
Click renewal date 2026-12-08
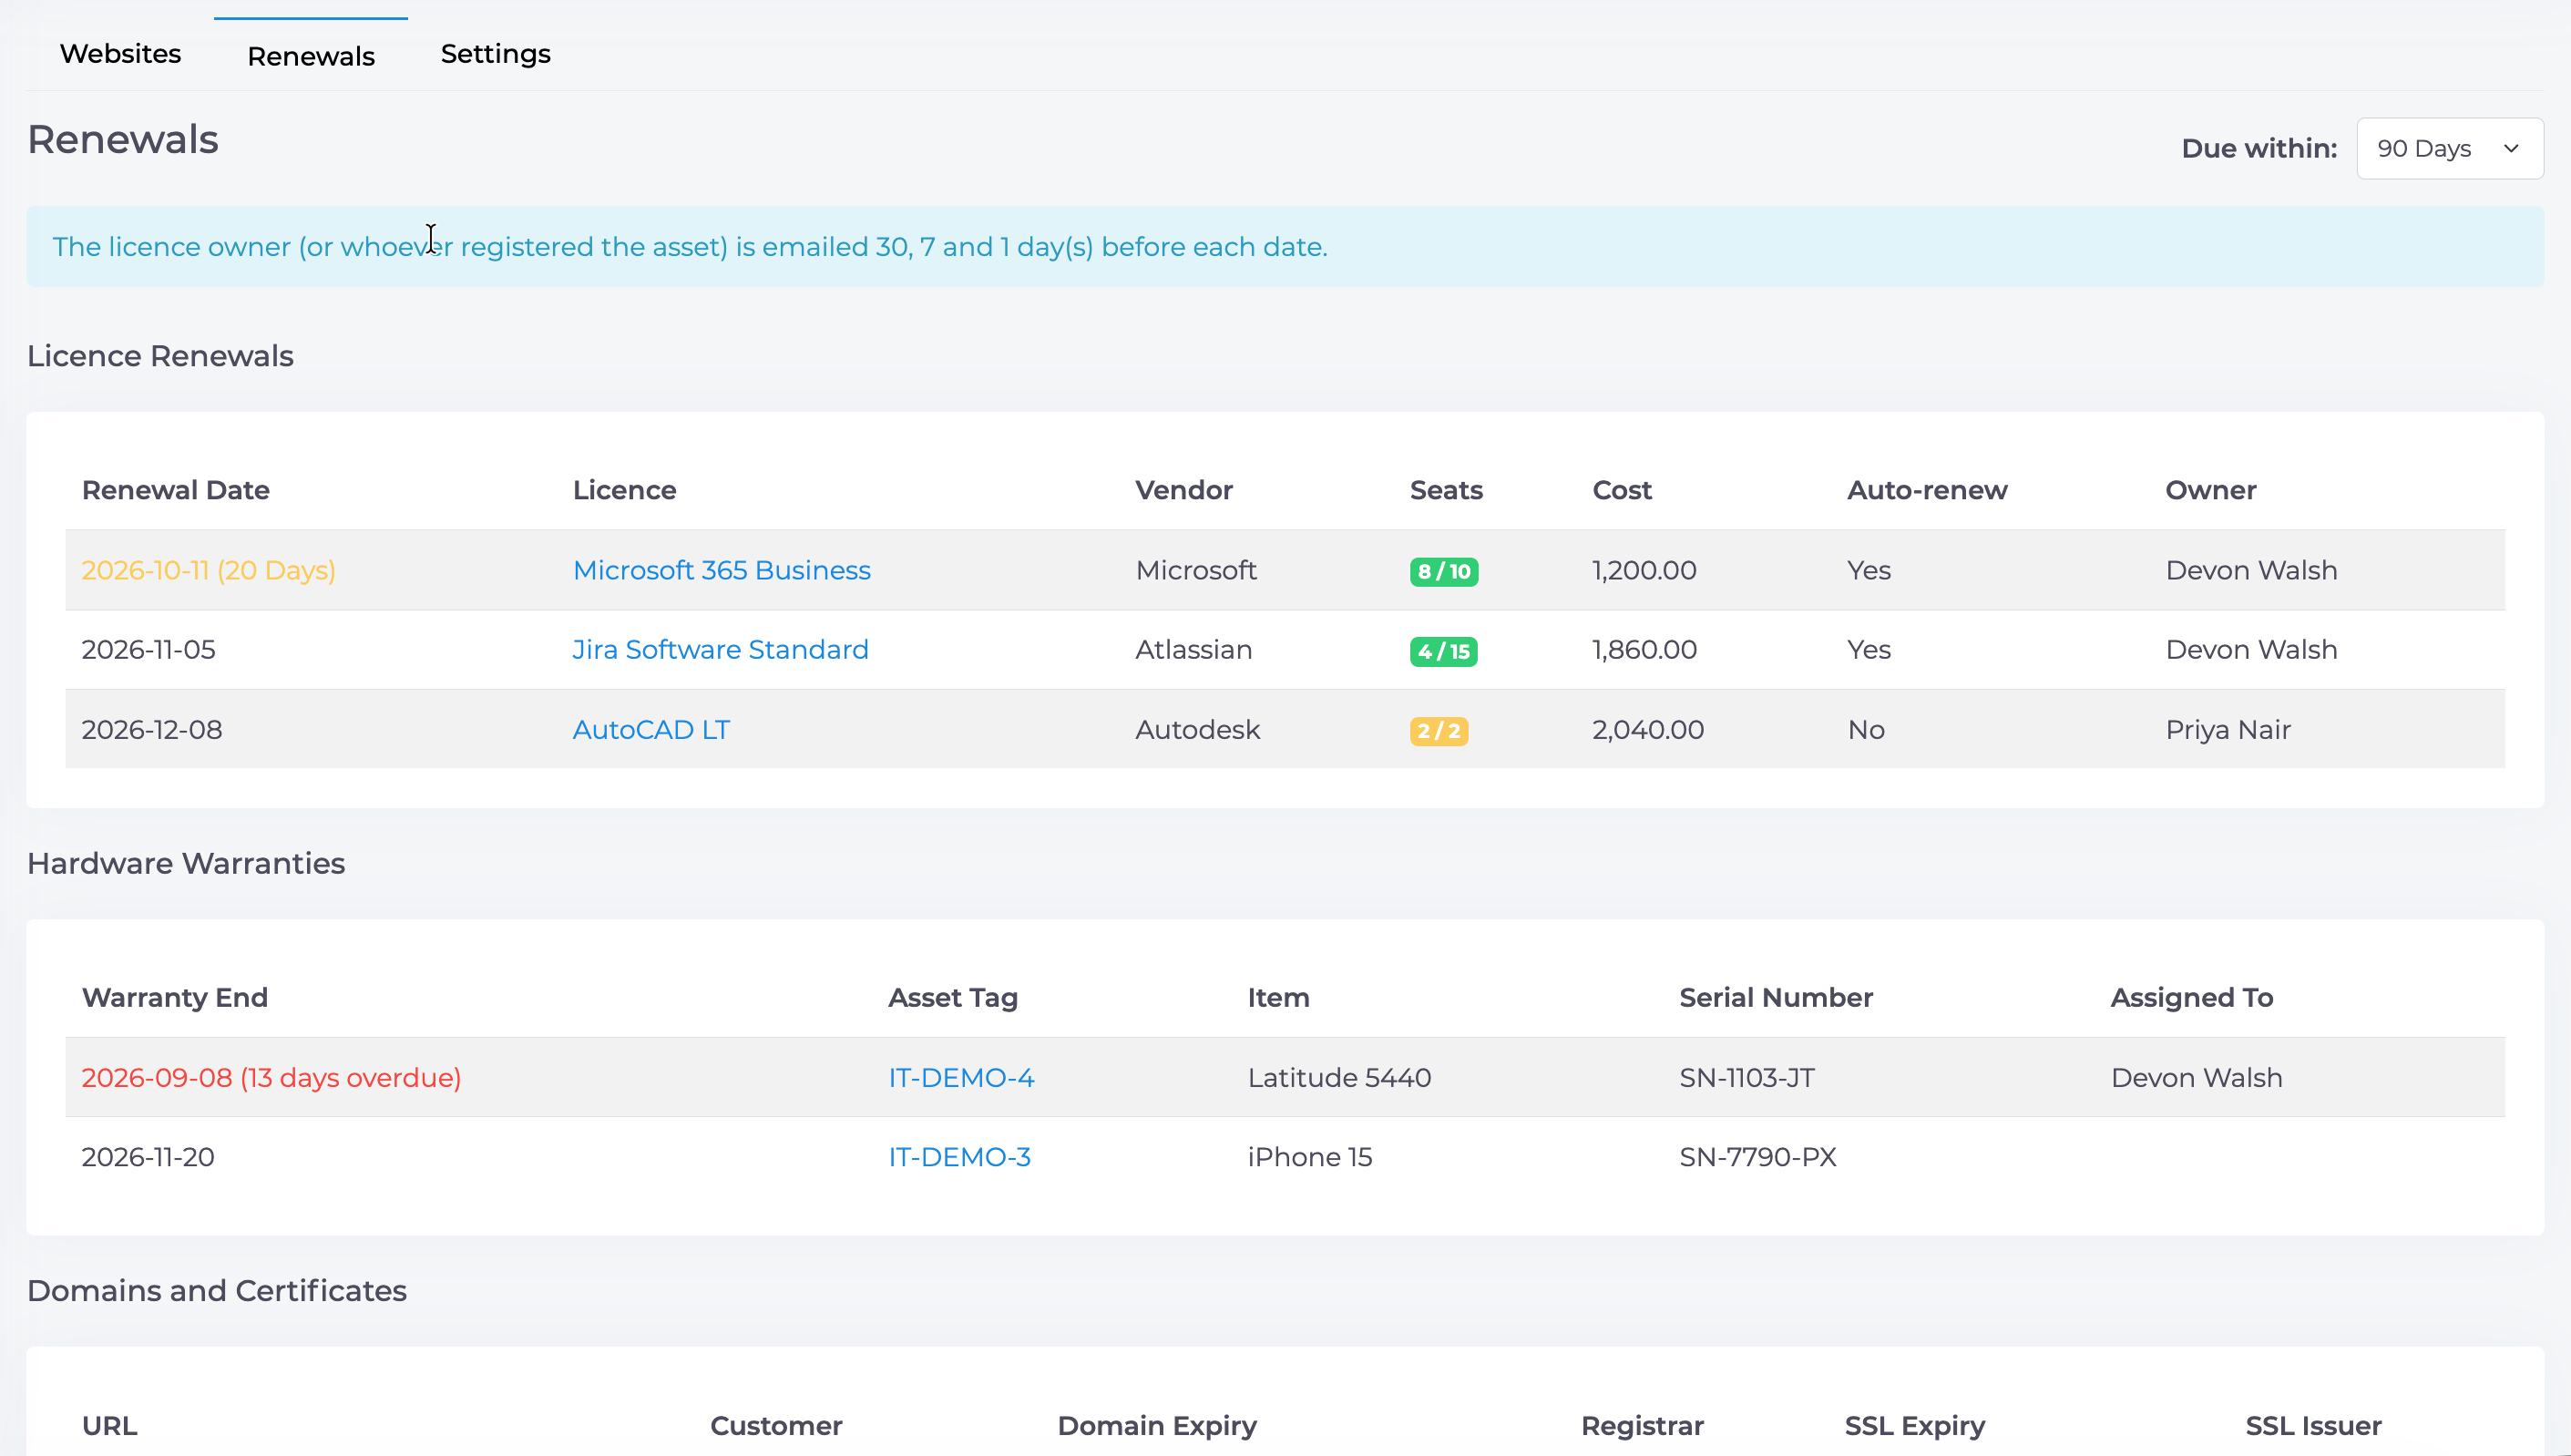coord(152,730)
